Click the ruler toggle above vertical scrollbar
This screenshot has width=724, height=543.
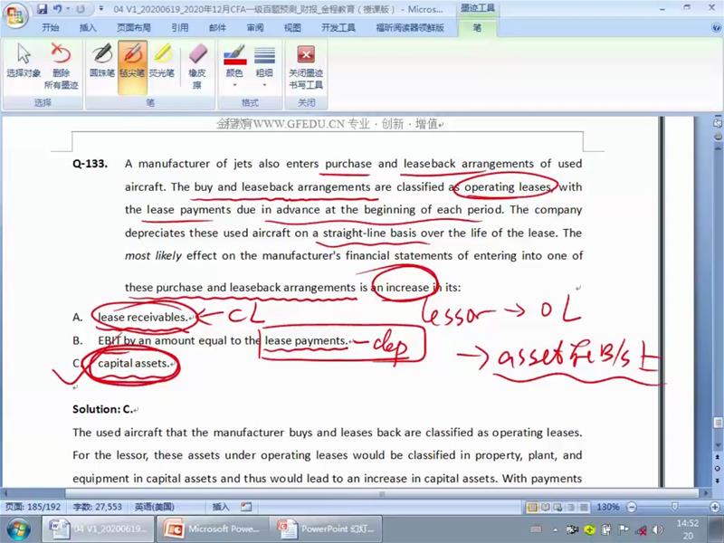pos(718,123)
